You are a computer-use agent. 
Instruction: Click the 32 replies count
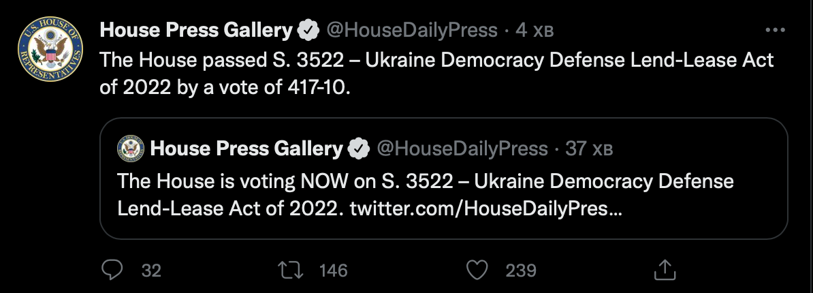[x=151, y=271]
